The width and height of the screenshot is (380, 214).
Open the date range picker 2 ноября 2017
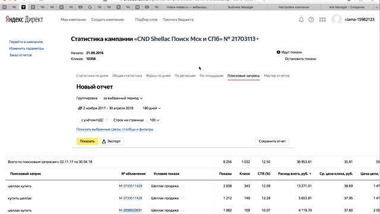click(106, 108)
